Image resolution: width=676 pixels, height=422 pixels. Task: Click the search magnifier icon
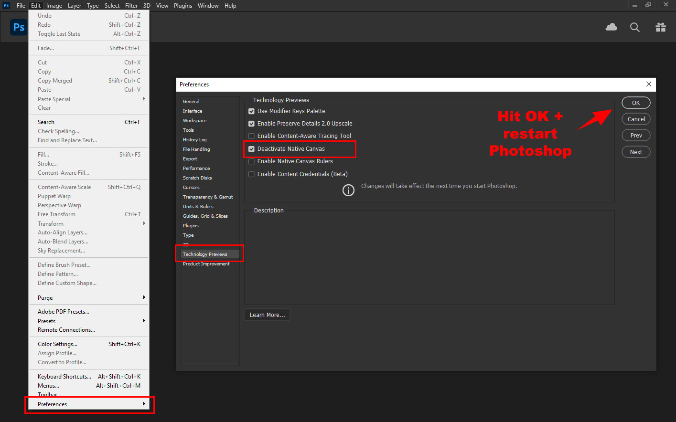[x=634, y=27]
